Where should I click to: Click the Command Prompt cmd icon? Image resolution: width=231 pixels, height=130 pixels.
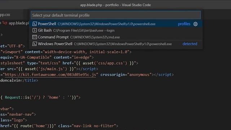35,37
